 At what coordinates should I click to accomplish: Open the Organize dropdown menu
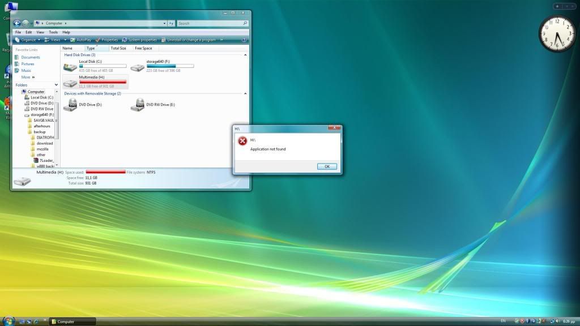point(28,40)
